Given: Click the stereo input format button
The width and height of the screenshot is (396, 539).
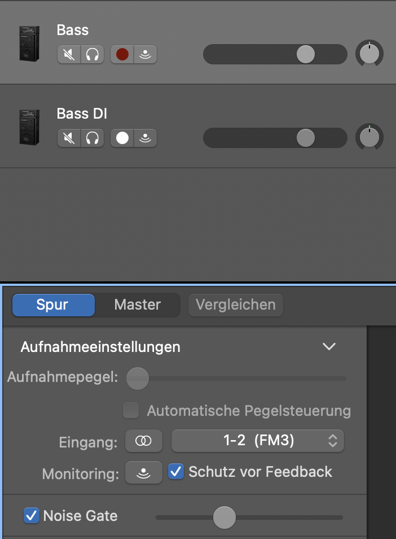Looking at the screenshot, I should click(143, 441).
